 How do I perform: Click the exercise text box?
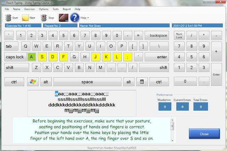[82, 103]
